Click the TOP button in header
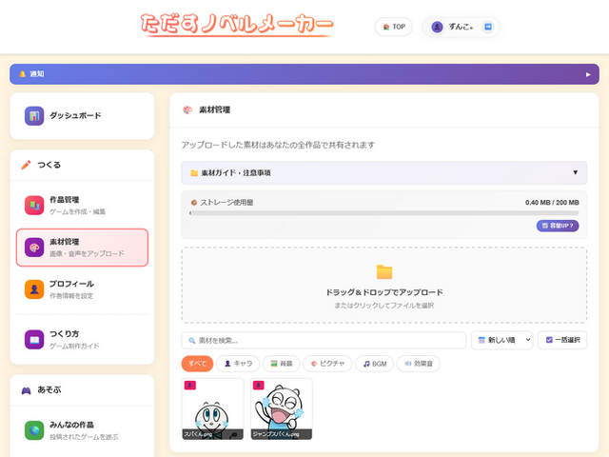Screen dimensions: 609x457 394,28
